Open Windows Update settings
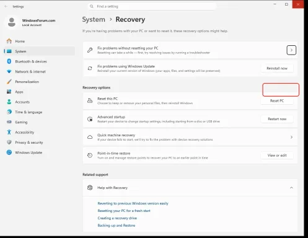Viewport: 308px width, 238px height. click(x=40, y=152)
